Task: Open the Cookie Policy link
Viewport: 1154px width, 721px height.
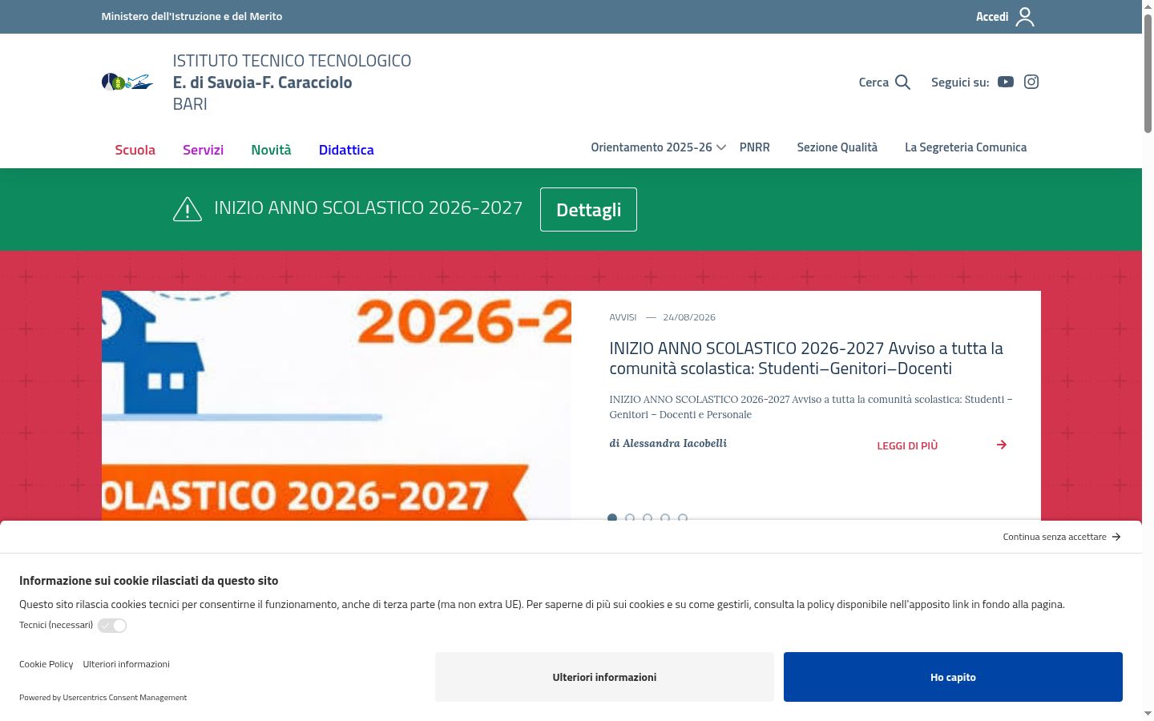Action: [x=46, y=664]
